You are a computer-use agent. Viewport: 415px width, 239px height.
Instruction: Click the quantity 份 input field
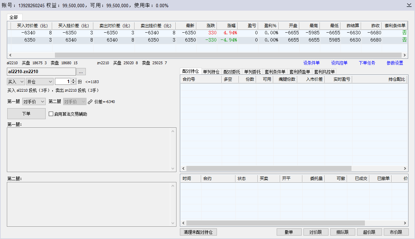(x=62, y=82)
